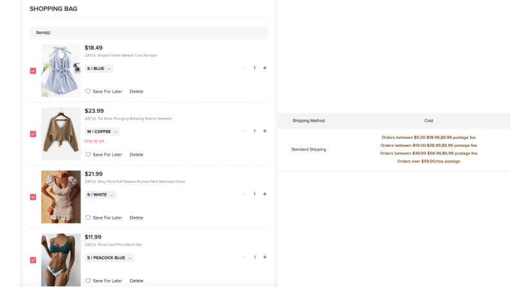Open the ZAFUL Floral Leaf Print Bikini Set title
510x287 pixels.
point(113,245)
